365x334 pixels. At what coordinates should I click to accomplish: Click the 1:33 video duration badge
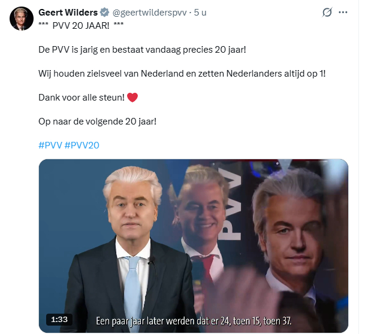pos(59,320)
